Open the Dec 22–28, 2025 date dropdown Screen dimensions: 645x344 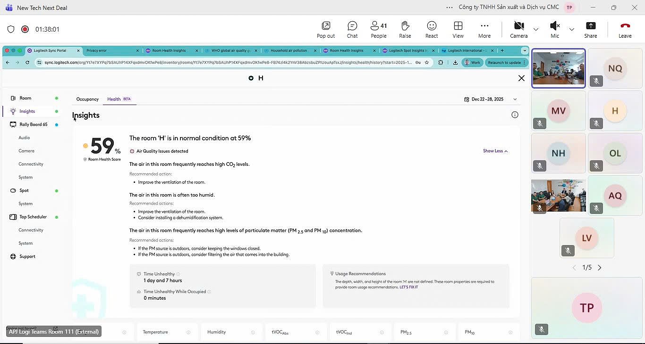click(x=491, y=99)
